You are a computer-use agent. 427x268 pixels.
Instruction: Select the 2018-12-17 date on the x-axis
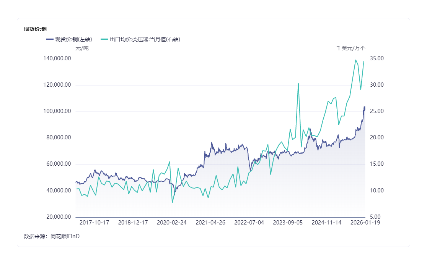133,223
